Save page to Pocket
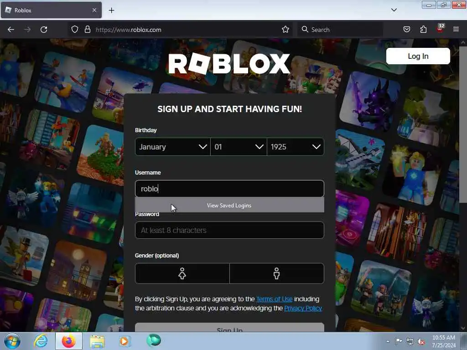This screenshot has width=467, height=350. 406,30
